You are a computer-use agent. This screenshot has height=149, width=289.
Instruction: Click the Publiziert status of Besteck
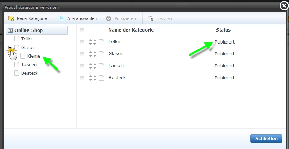tap(224, 78)
